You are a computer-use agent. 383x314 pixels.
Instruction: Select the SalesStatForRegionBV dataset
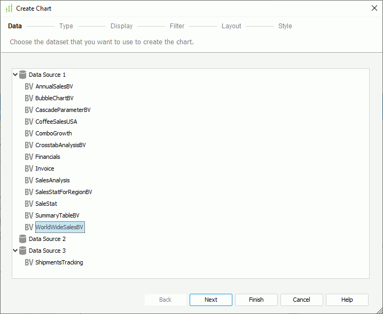point(64,192)
